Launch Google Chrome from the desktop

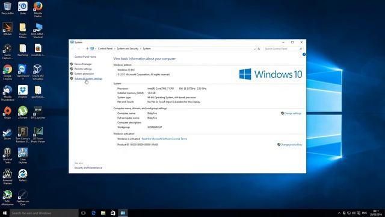(x=7, y=72)
